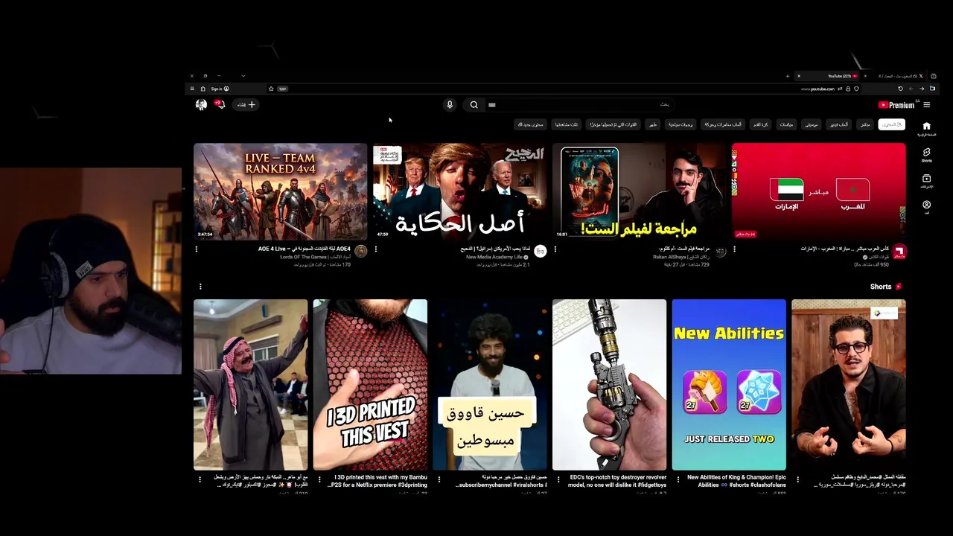Select the mixes (ميكسات) filter chip
This screenshot has width=953, height=536.
click(786, 124)
